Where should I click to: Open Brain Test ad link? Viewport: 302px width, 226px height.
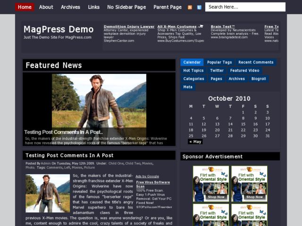223,26
